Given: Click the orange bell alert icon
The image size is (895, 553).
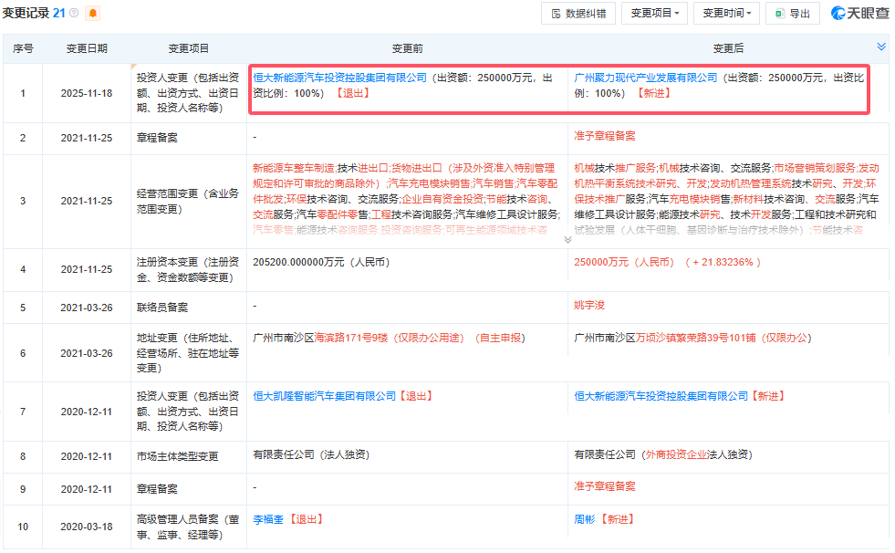Looking at the screenshot, I should (93, 13).
